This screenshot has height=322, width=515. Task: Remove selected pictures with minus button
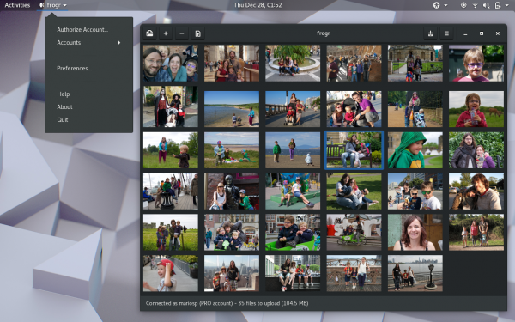[x=182, y=33]
